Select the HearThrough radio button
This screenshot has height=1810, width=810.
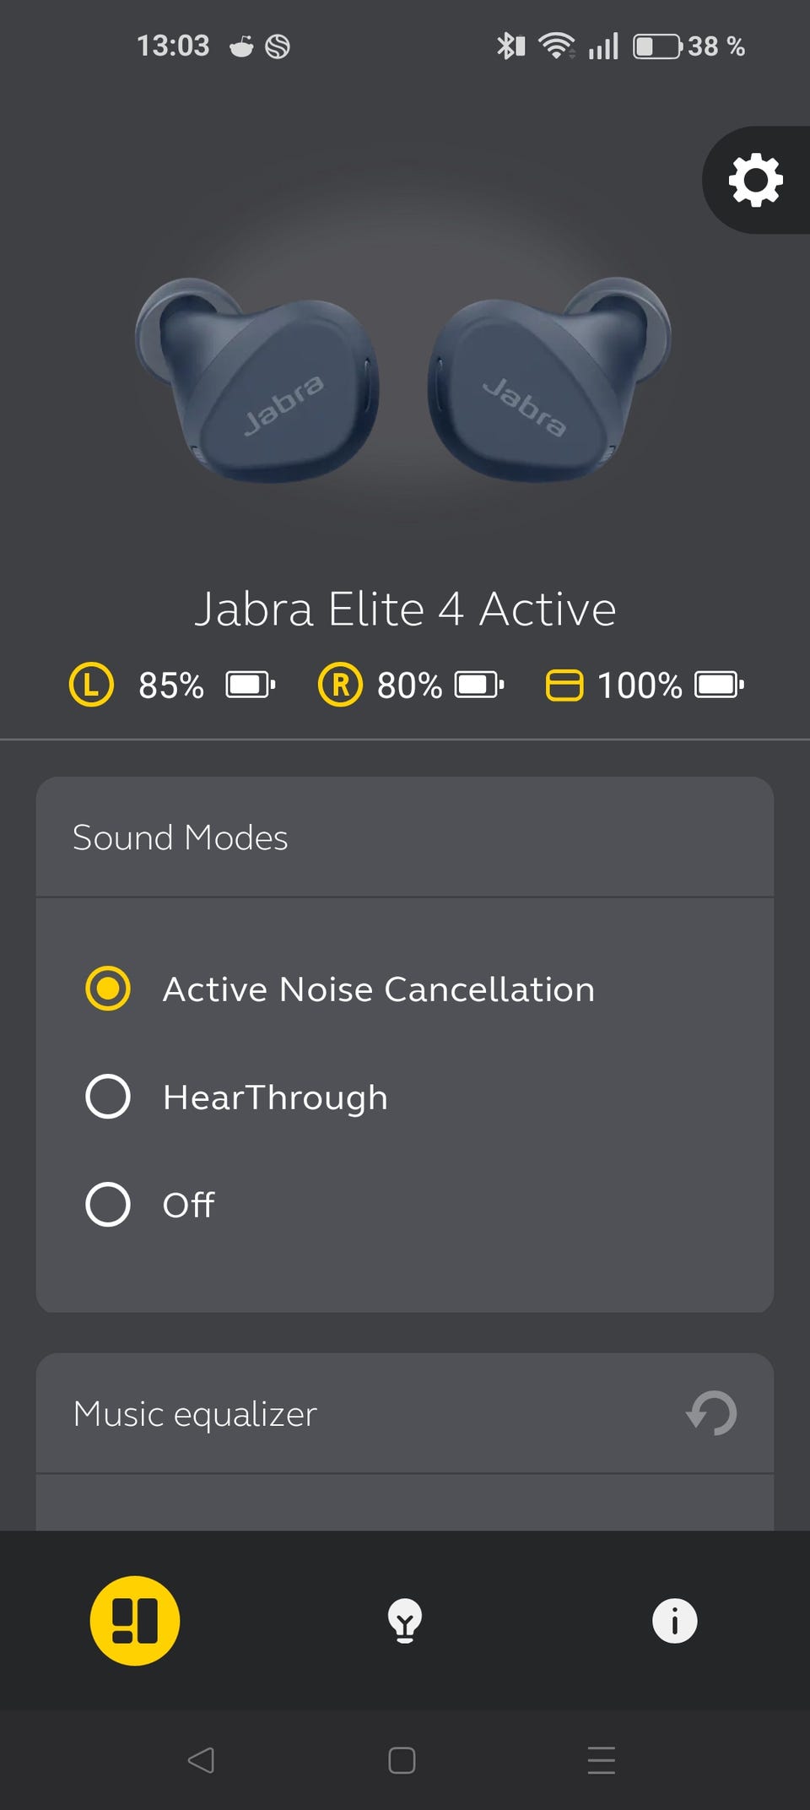(108, 1097)
